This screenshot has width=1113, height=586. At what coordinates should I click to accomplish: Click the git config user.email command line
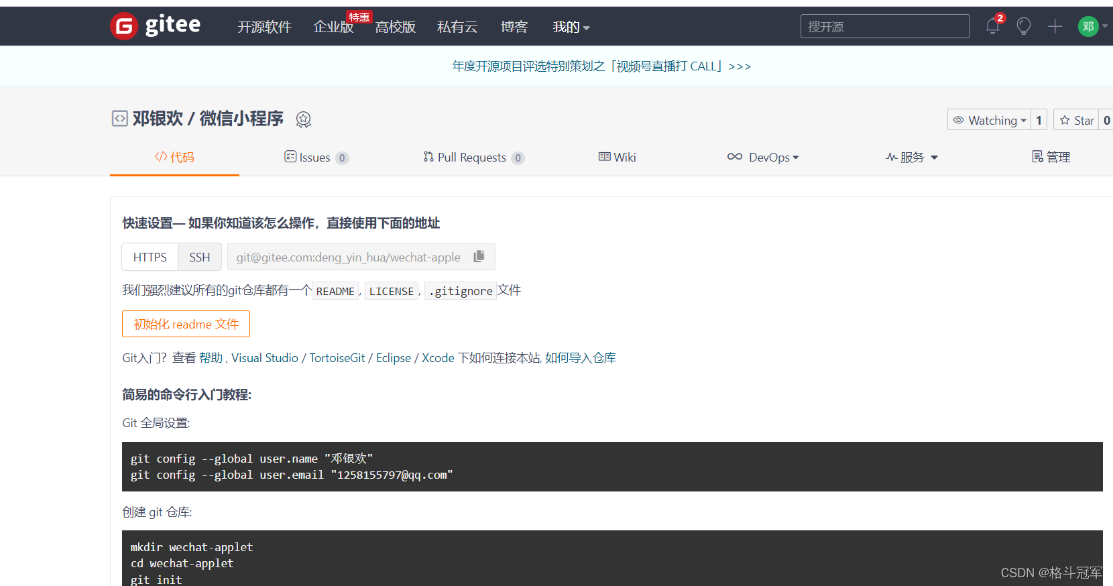click(x=292, y=475)
